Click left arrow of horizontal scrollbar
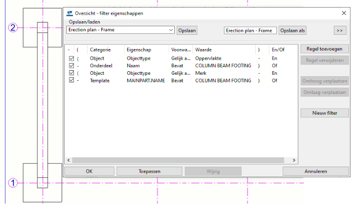This screenshot has width=352, height=204. [68, 161]
